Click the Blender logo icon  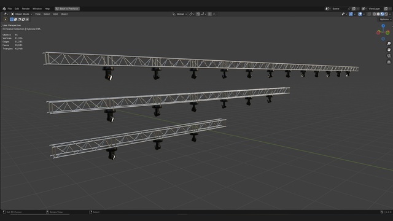(x=4, y=9)
